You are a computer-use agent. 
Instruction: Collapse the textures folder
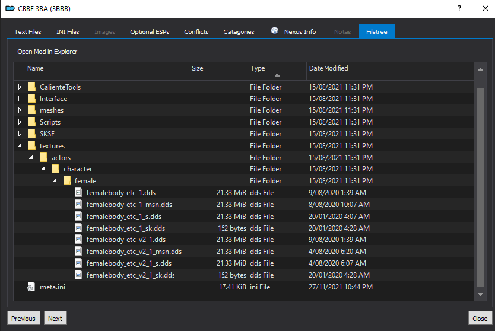(x=20, y=145)
